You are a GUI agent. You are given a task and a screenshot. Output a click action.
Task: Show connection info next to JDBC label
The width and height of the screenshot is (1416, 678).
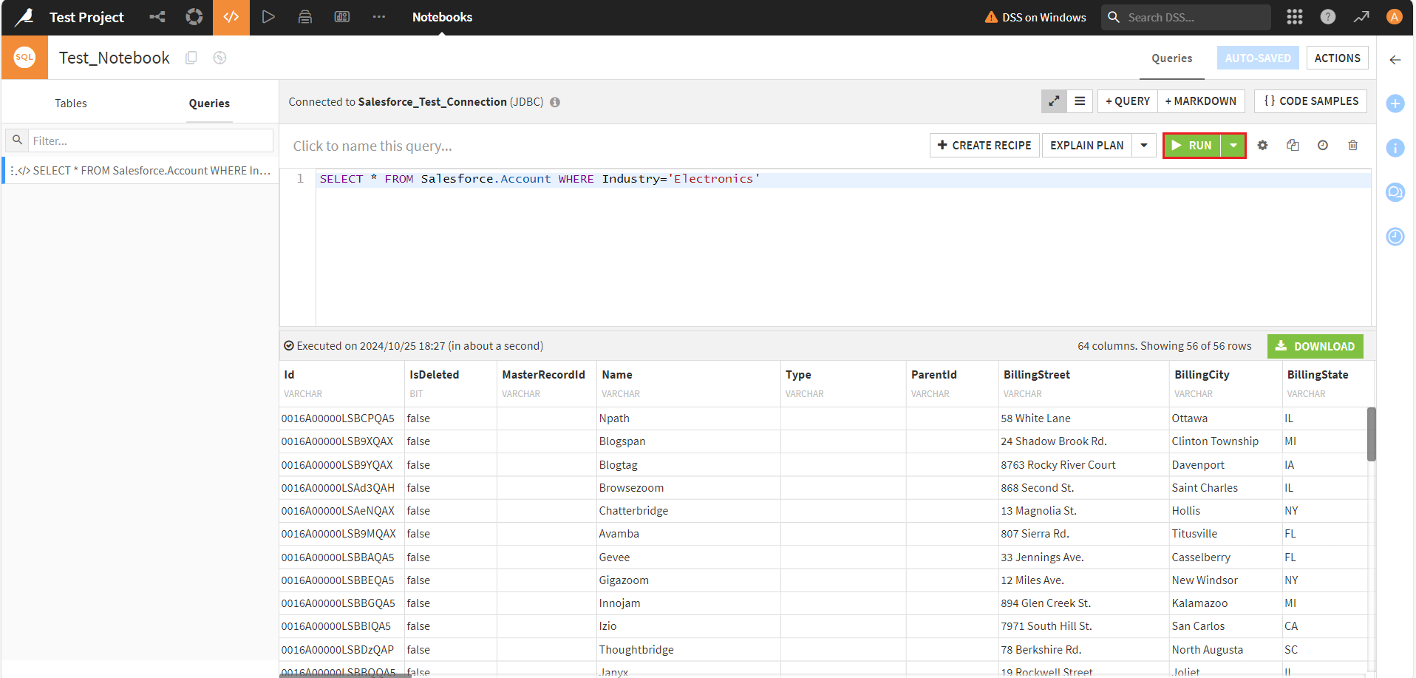(555, 103)
